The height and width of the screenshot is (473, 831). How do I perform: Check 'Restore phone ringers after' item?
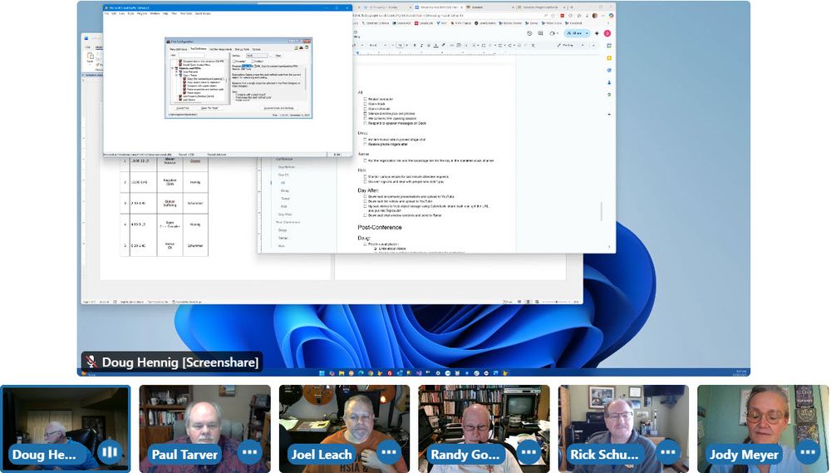click(365, 145)
